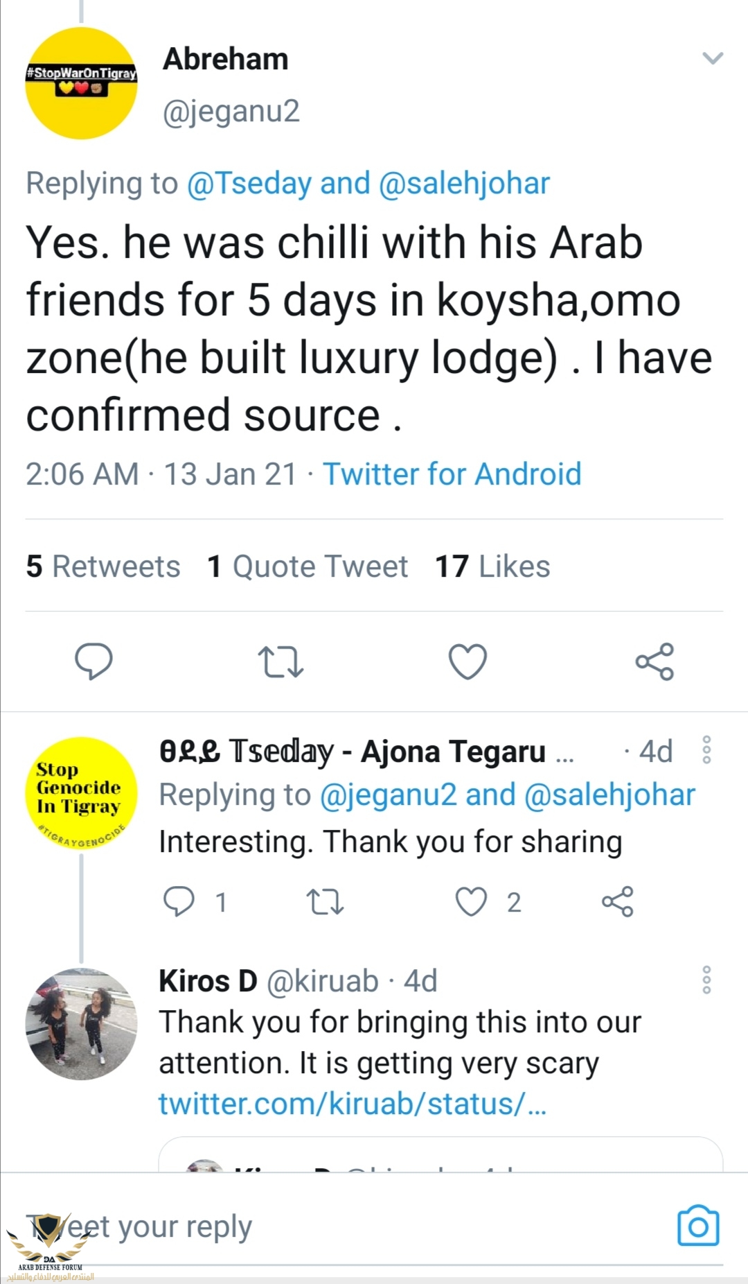Like Tseday's reply tweet
Viewport: 748px width, 1284px height.
pyautogui.click(x=471, y=901)
